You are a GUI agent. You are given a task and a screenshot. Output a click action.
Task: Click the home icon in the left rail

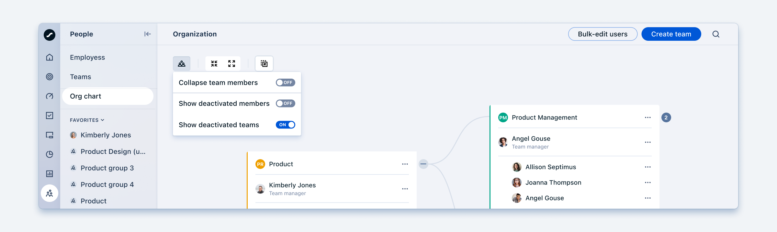point(50,57)
